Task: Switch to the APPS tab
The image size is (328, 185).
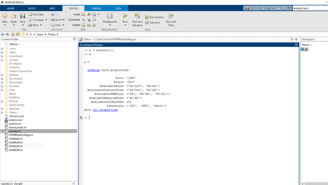Action: click(x=52, y=9)
